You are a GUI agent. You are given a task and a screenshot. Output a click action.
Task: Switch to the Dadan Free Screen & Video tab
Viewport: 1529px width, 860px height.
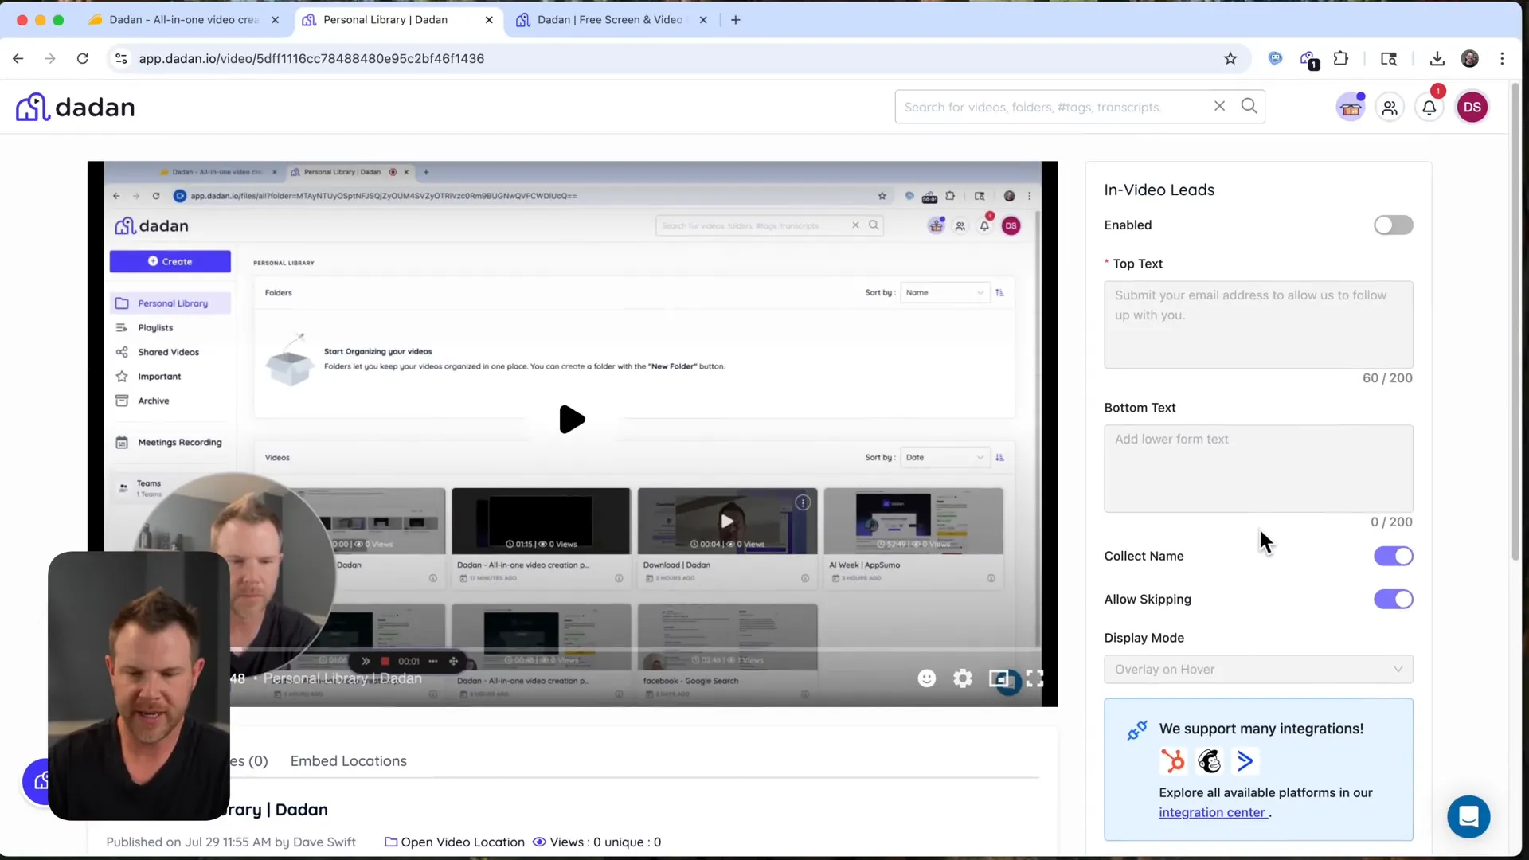(610, 19)
